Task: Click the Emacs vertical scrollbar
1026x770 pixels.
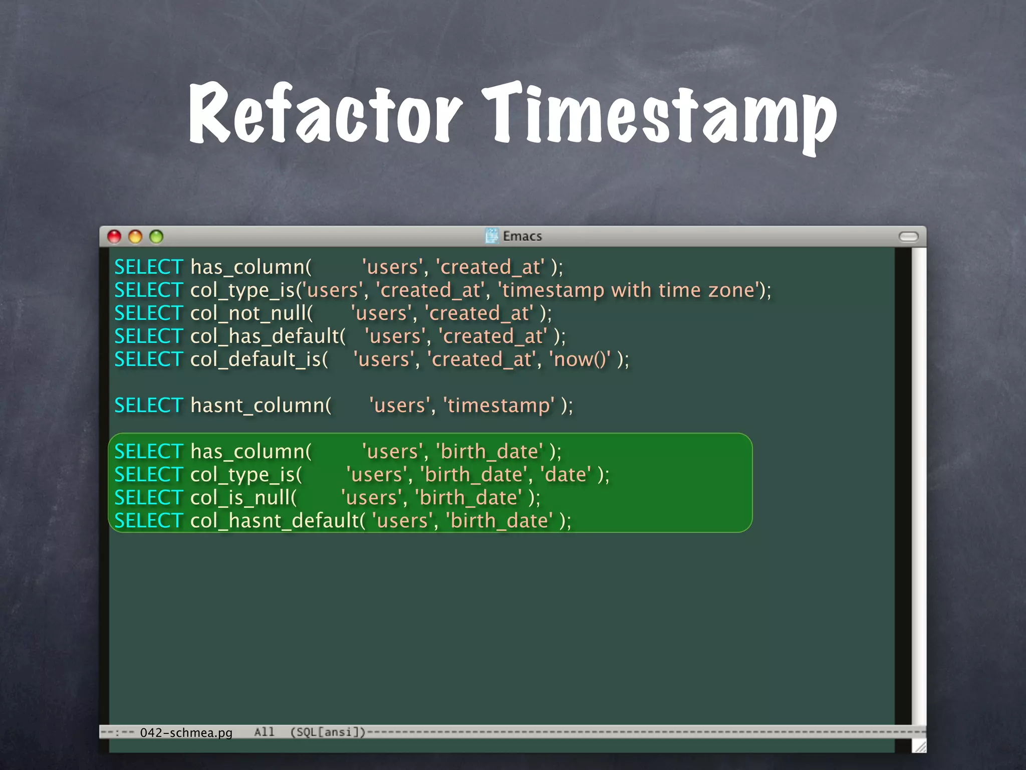Action: coord(919,485)
